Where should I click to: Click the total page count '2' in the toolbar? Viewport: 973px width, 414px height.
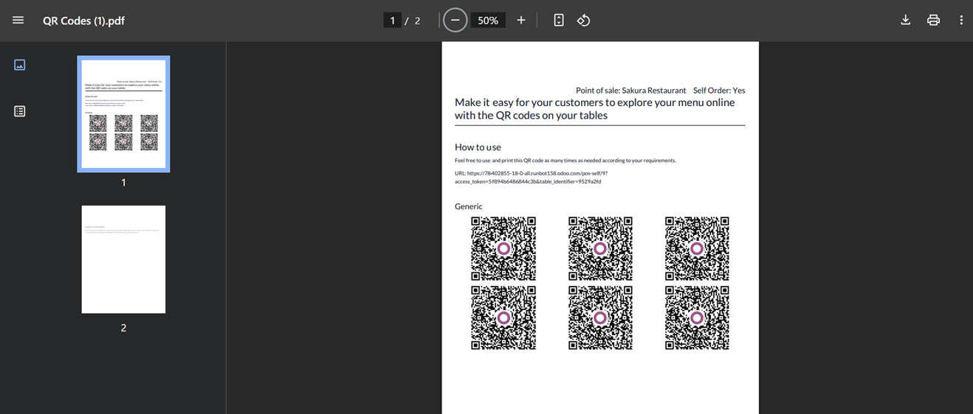pos(417,21)
